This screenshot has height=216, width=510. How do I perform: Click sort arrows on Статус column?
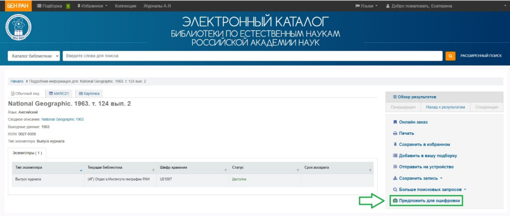point(298,170)
